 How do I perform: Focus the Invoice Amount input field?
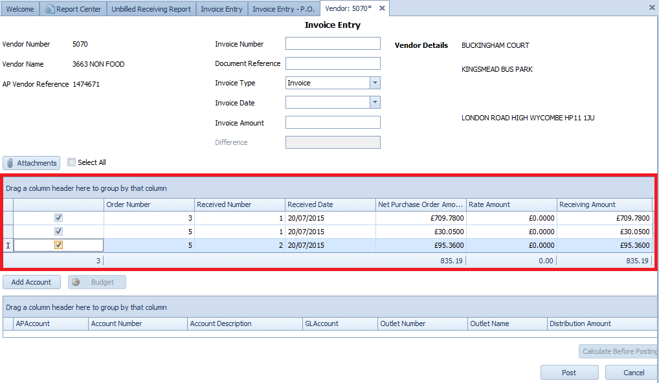coord(333,122)
